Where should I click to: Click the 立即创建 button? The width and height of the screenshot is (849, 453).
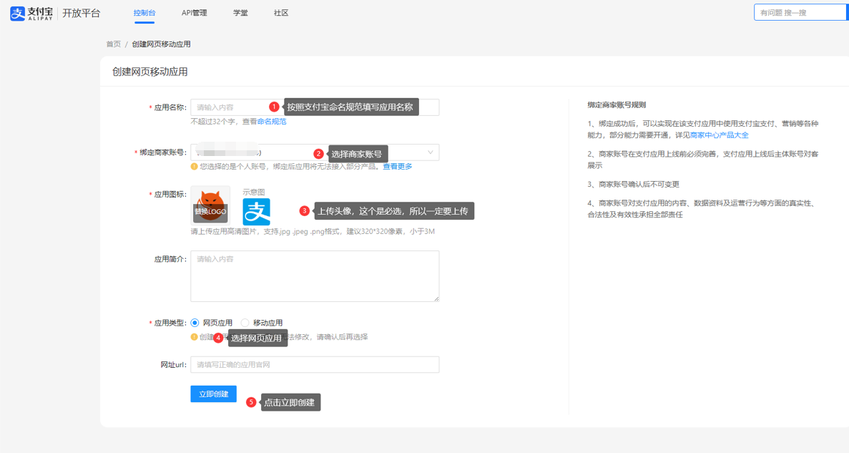213,394
